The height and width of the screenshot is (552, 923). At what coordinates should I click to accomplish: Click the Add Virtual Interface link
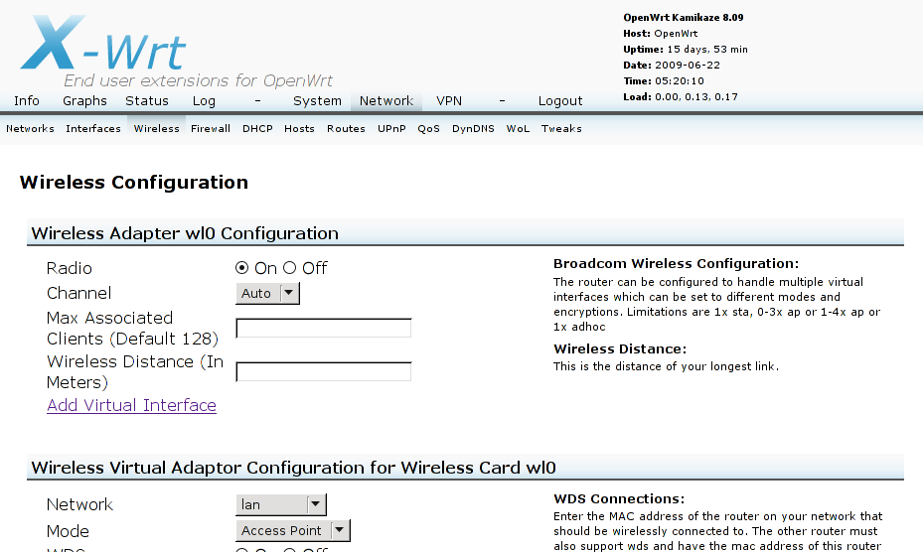[x=131, y=405]
